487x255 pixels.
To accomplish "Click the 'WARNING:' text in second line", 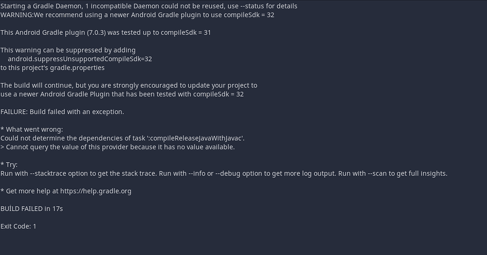I will (17, 15).
